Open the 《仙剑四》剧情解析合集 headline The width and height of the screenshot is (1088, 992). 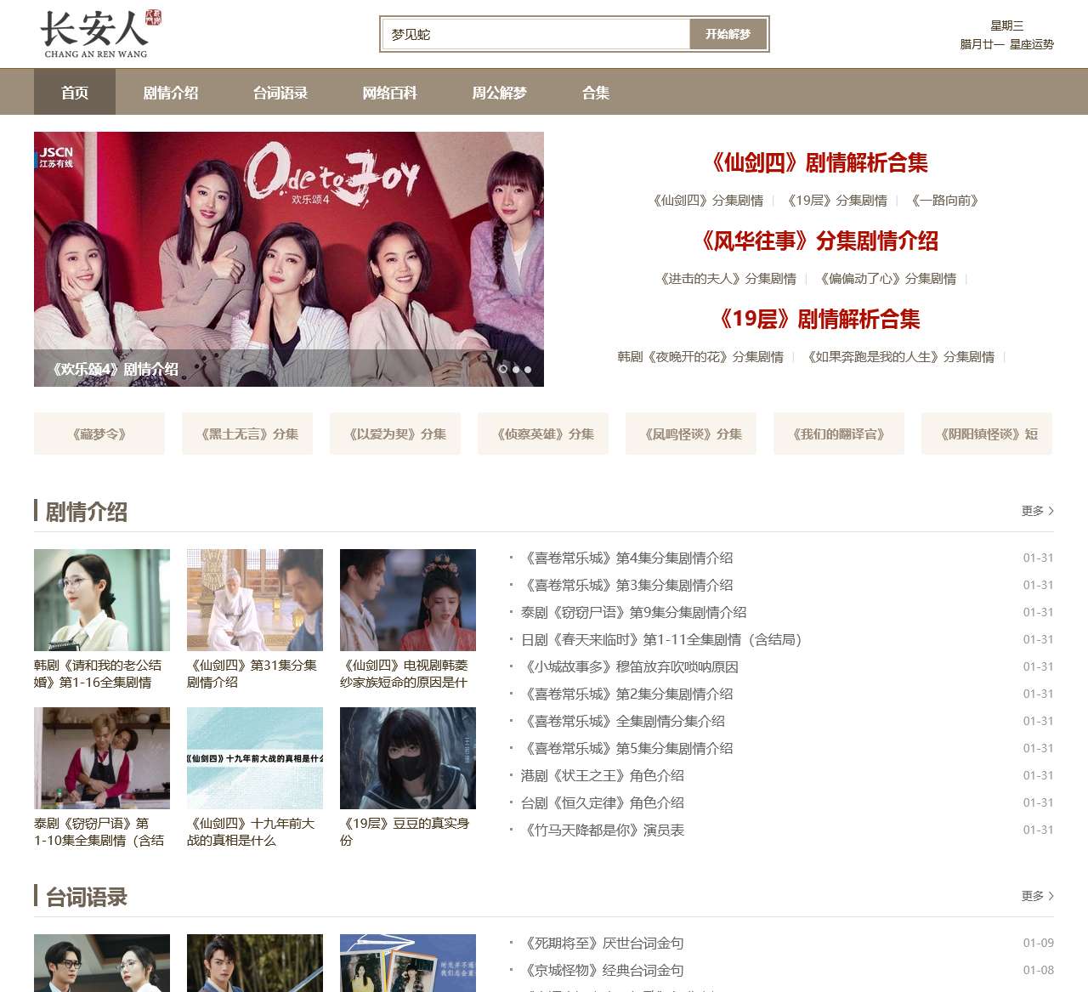[816, 162]
